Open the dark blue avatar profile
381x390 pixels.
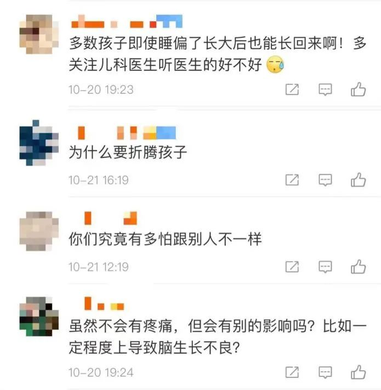pyautogui.click(x=39, y=143)
